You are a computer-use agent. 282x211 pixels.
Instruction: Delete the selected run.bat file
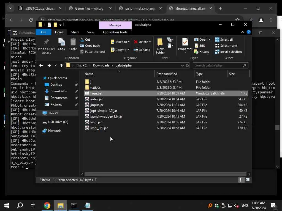(141, 42)
